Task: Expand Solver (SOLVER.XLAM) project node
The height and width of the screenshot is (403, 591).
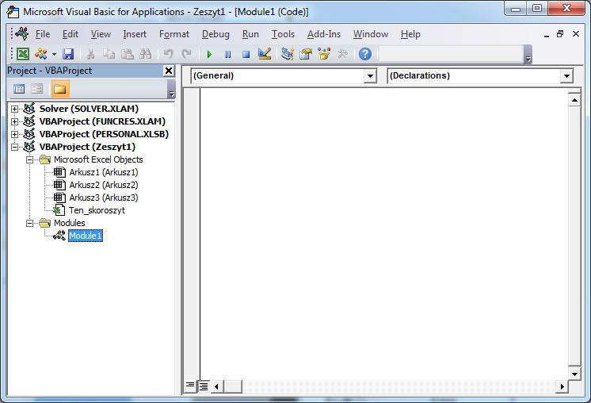Action: click(x=14, y=109)
